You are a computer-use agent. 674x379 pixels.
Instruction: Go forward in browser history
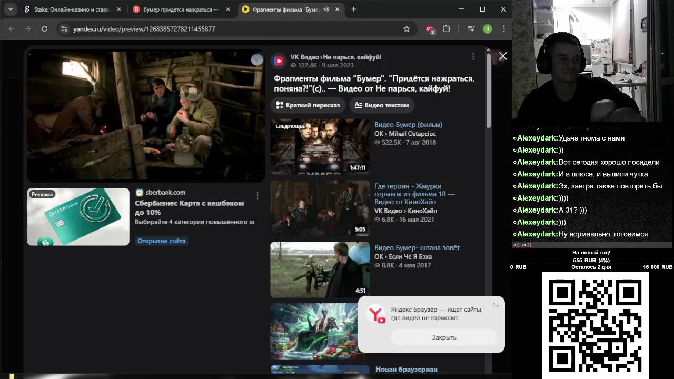pyautogui.click(x=28, y=29)
